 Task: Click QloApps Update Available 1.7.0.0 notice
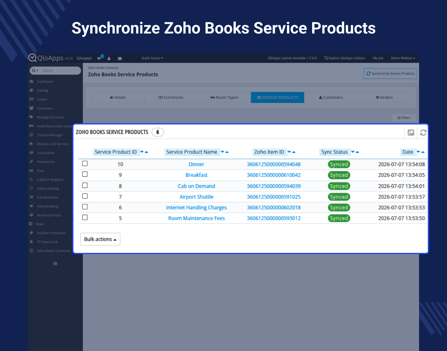(x=292, y=58)
